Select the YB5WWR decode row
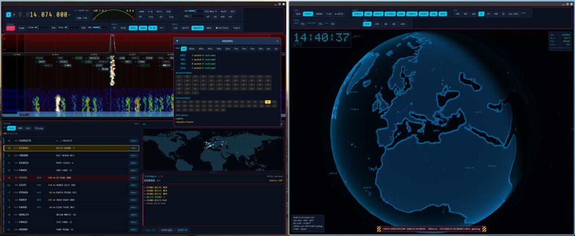575x236 pixels. click(71, 156)
